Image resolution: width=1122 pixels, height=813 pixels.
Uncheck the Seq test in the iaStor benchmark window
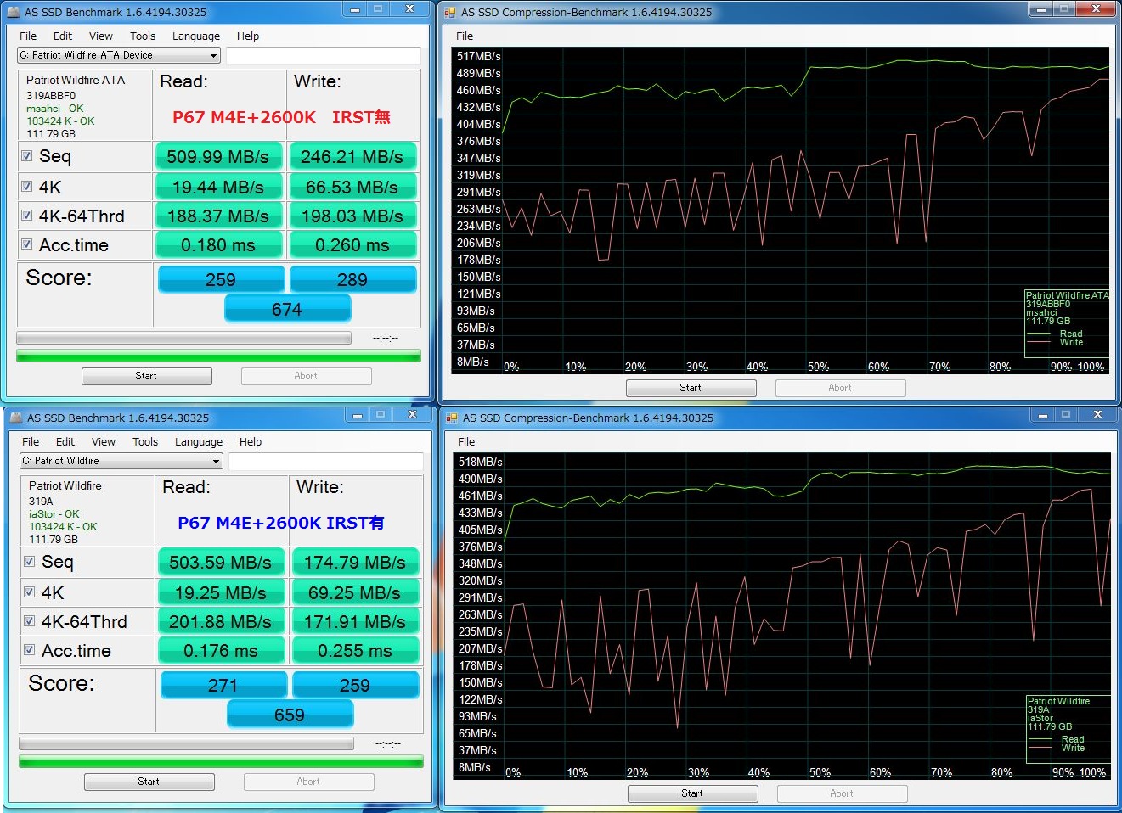coord(30,562)
